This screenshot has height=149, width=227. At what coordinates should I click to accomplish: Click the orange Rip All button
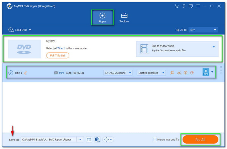click(200, 140)
